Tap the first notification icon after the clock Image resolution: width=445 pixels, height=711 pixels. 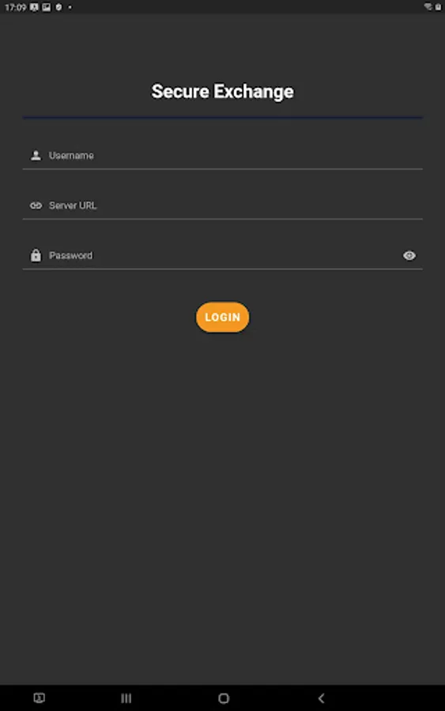click(x=34, y=7)
